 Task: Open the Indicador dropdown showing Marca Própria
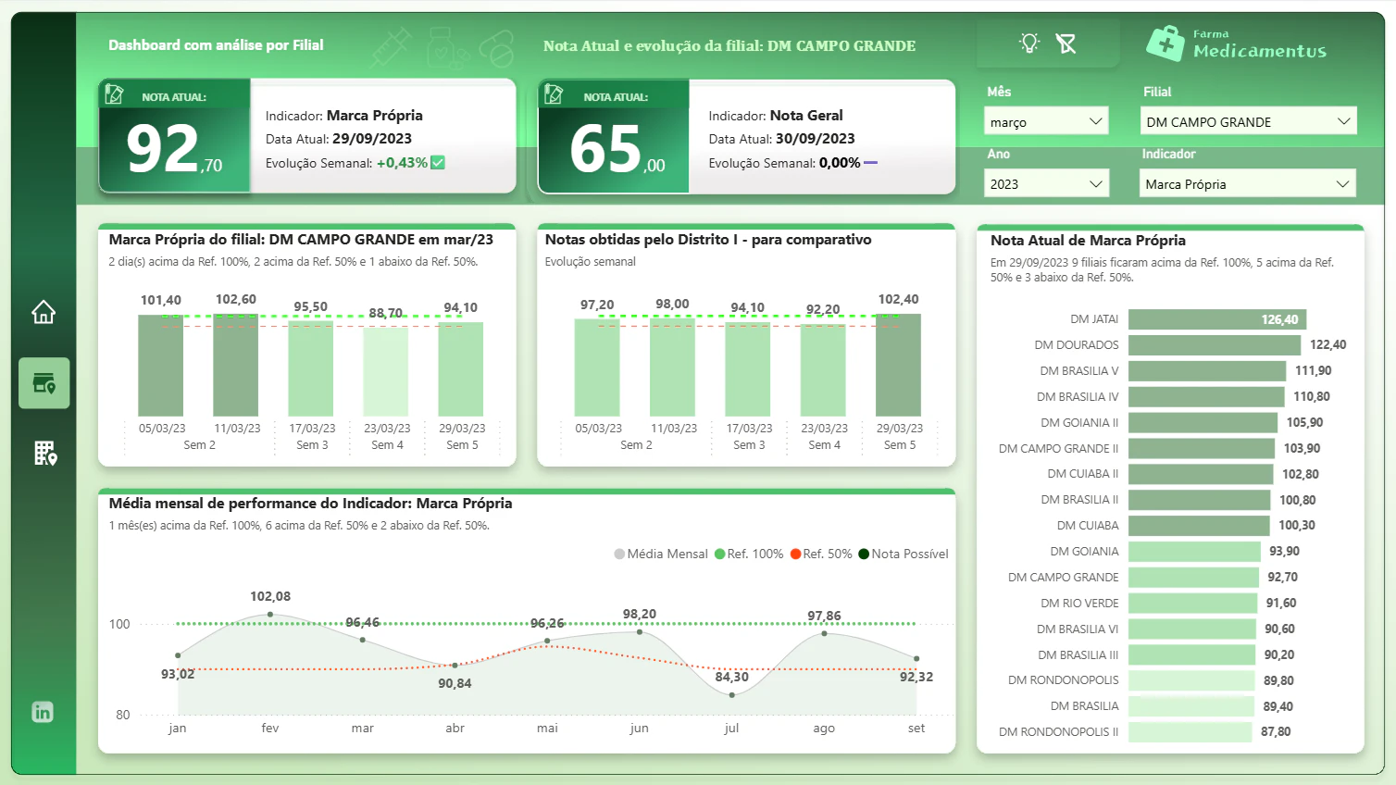tap(1248, 183)
